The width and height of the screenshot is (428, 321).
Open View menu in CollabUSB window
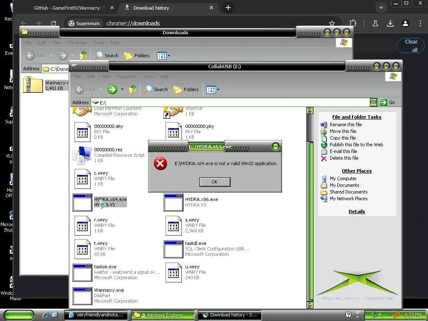(x=106, y=76)
